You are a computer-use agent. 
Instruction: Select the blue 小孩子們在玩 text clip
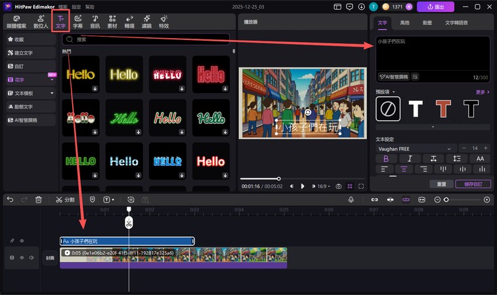(127, 241)
